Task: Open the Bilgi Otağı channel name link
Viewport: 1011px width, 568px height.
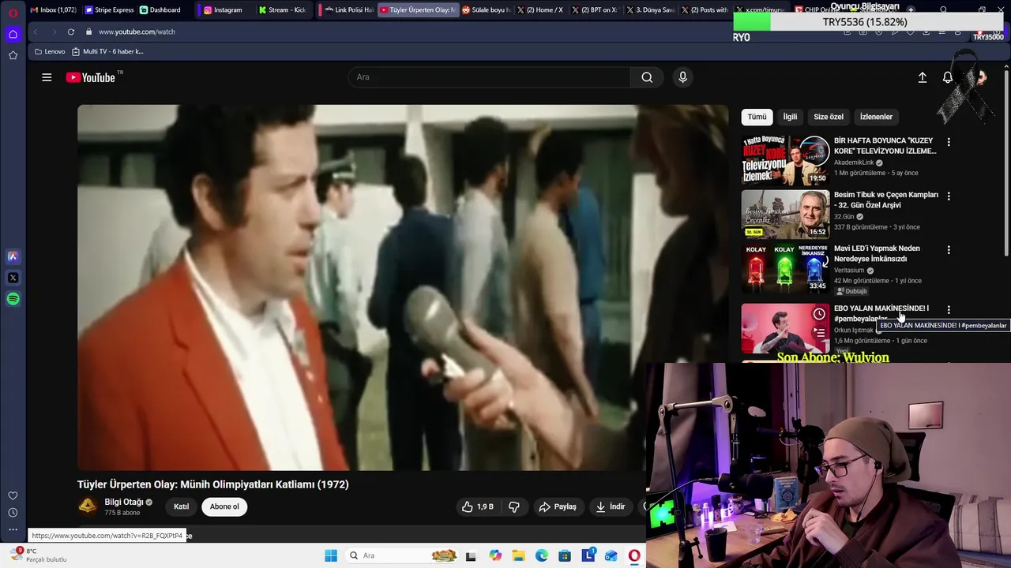Action: (x=124, y=502)
